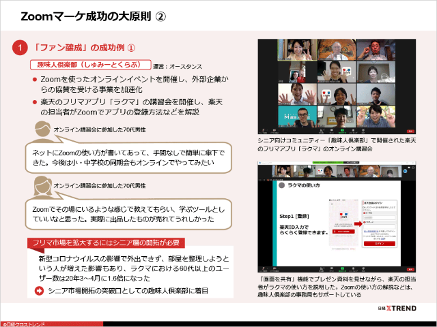Click the 運営：オースタンス text

click(x=178, y=67)
